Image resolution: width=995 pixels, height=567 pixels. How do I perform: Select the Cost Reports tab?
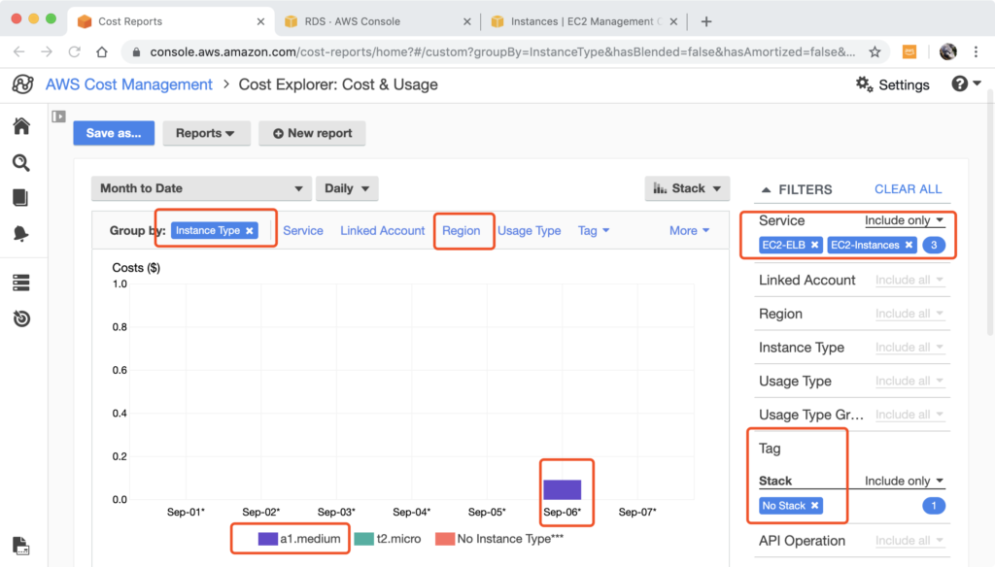pyautogui.click(x=170, y=21)
